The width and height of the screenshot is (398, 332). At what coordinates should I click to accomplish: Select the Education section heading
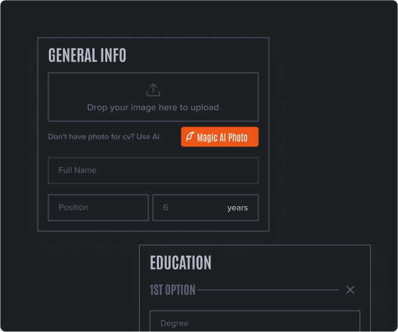click(181, 263)
